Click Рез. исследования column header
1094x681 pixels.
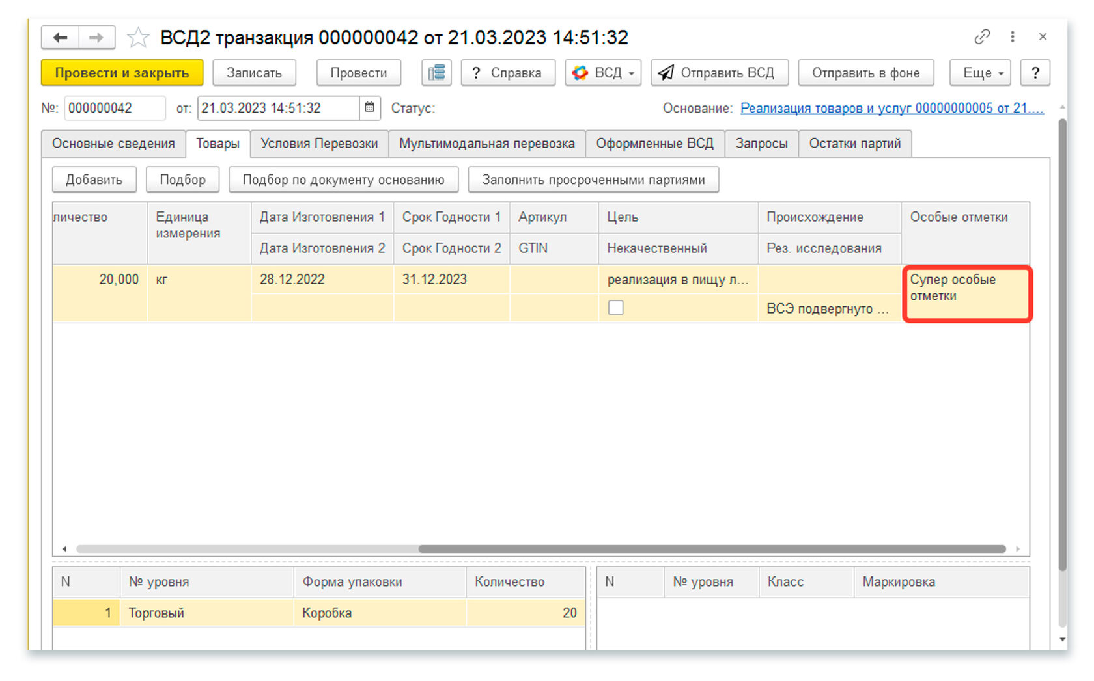click(830, 248)
